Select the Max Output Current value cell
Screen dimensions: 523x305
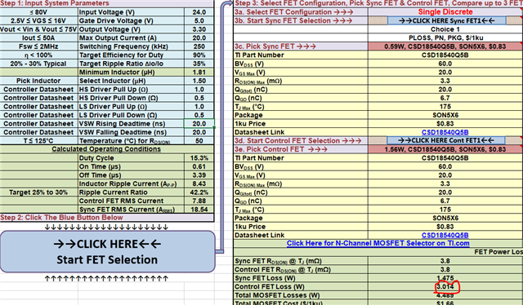[x=199, y=38]
